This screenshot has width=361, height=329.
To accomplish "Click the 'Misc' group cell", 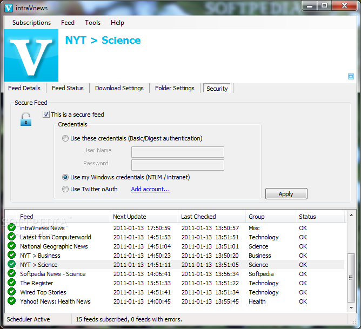I will point(254,228).
